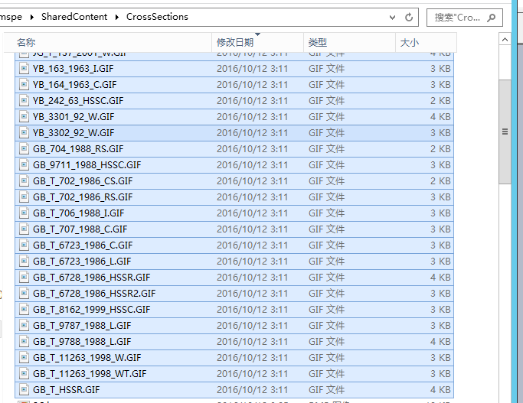
Task: Click the GB_T_6723_1986_L.GIF file icon
Action: (24, 261)
